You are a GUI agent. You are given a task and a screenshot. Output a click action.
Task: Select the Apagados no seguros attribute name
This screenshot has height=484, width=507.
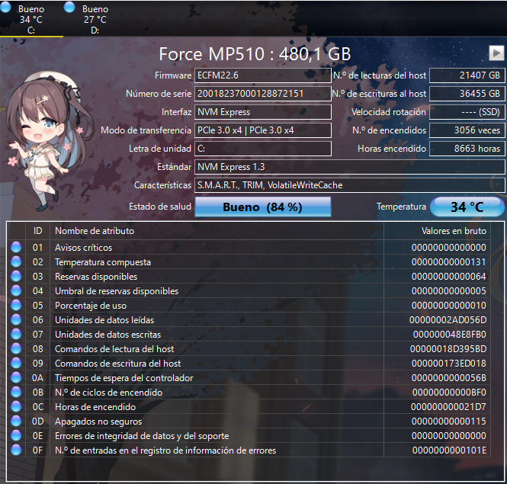[x=98, y=421]
